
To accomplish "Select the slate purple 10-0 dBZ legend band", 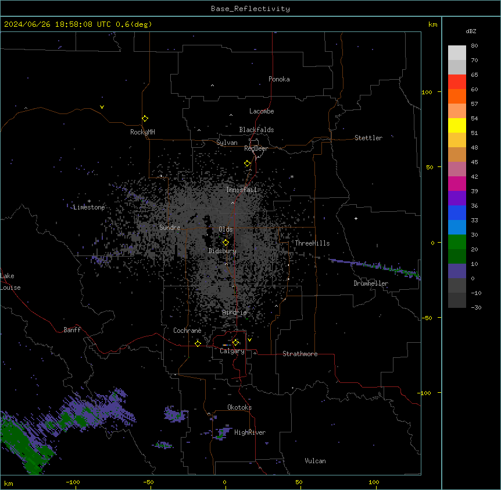I will click(457, 271).
